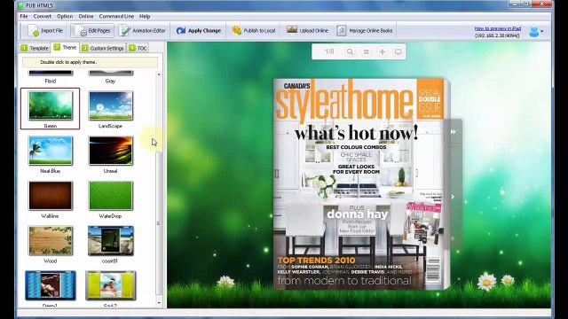Open the Option menu
Viewport: 568px width, 319px height.
(x=65, y=16)
